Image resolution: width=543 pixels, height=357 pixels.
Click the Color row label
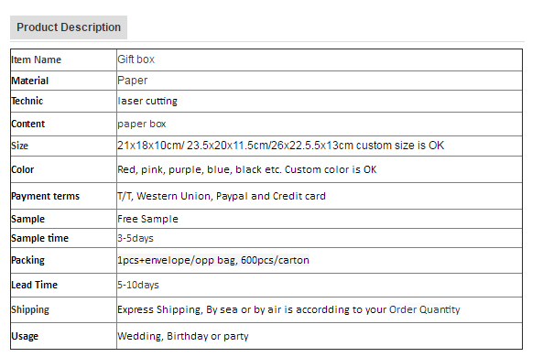click(x=23, y=169)
